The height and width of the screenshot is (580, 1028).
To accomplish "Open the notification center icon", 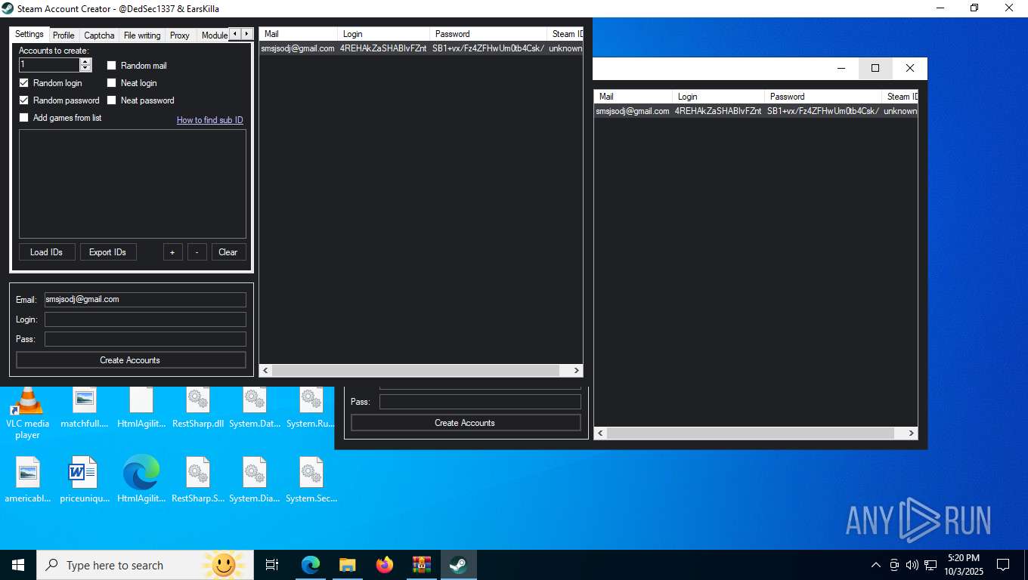I will click(1003, 565).
